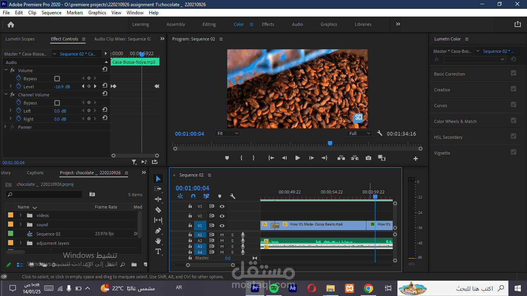
Task: Open Spotify from the Windows taskbar
Action: tap(274, 288)
